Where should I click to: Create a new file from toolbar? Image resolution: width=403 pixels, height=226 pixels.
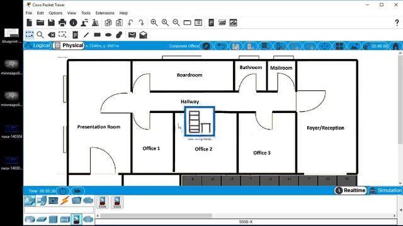(x=30, y=23)
